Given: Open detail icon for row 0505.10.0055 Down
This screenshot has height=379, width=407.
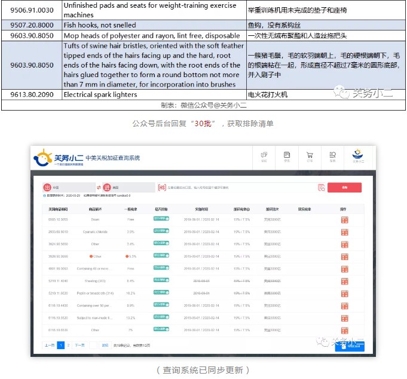Looking at the screenshot, I should pyautogui.click(x=344, y=220).
